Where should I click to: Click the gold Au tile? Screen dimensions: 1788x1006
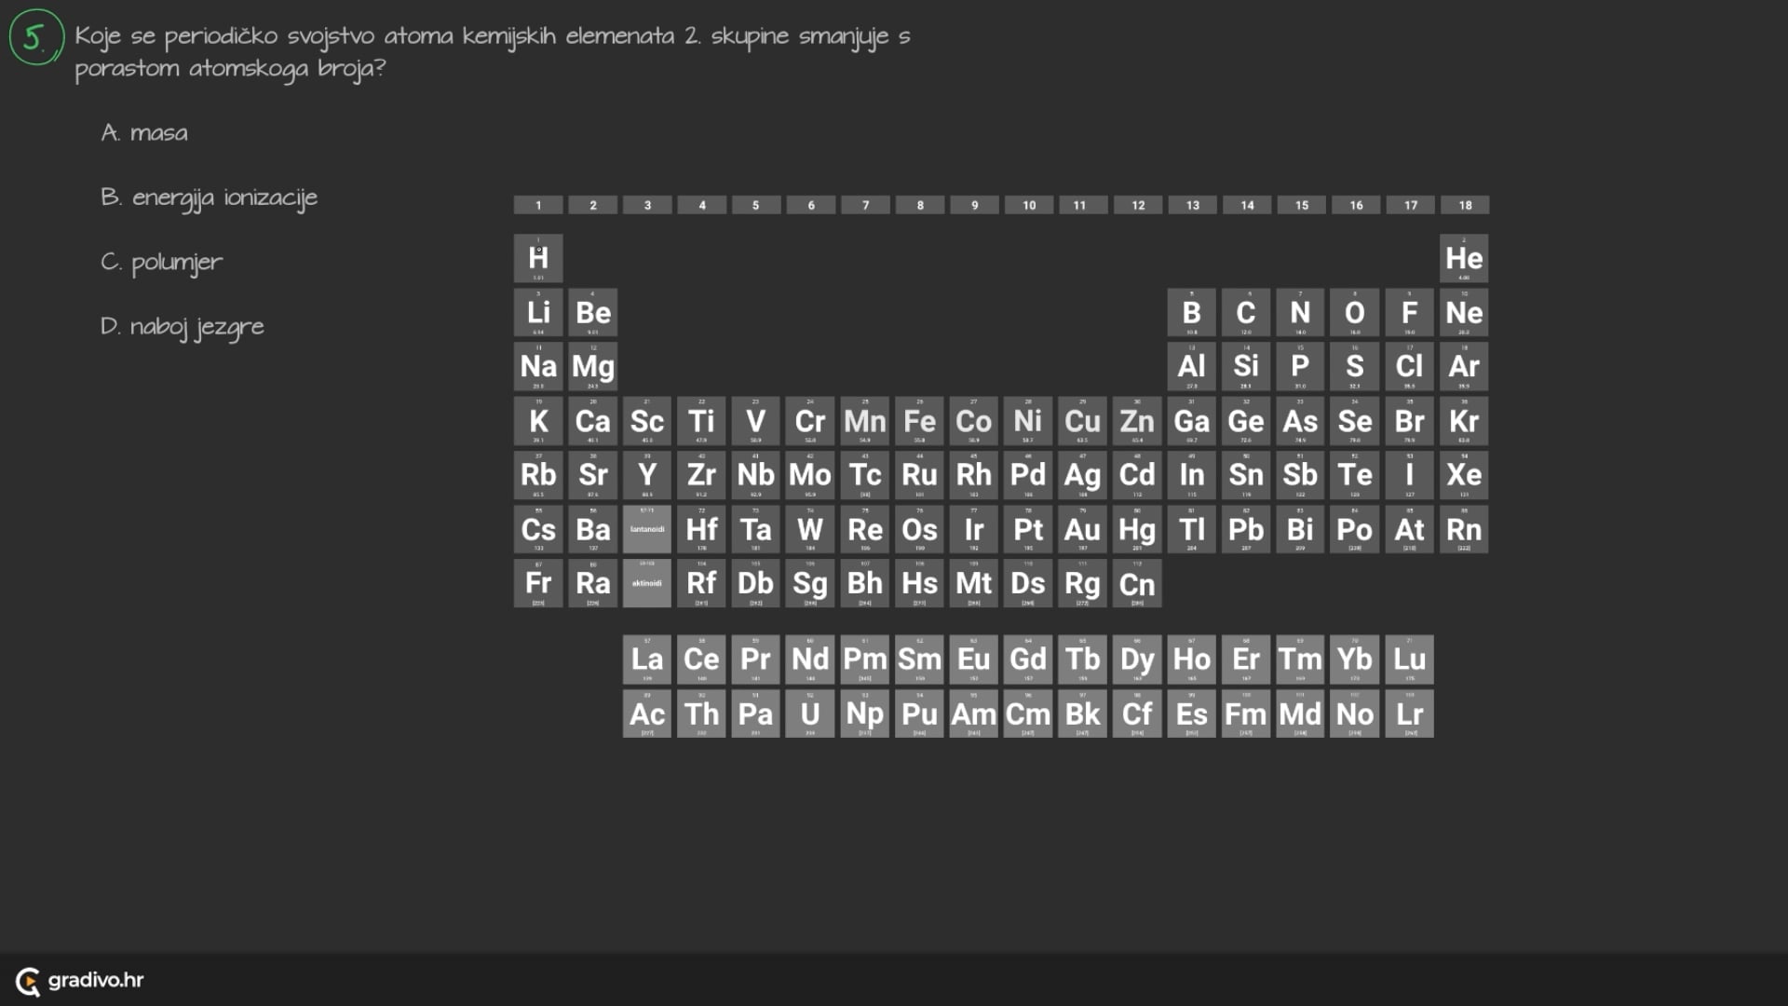pyautogui.click(x=1083, y=529)
